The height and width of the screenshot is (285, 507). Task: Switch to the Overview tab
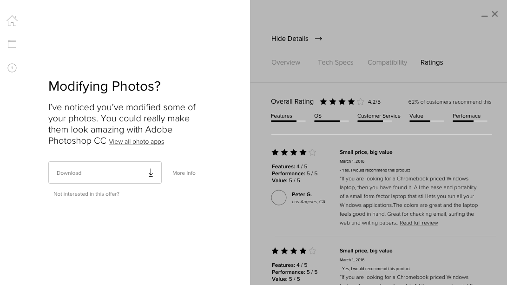click(286, 62)
